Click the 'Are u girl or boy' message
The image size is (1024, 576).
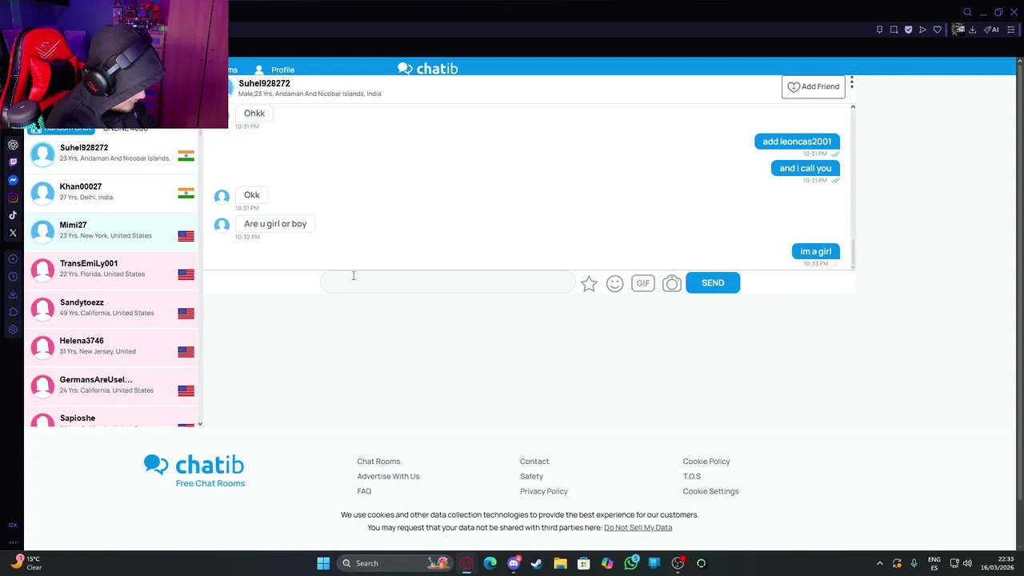(275, 224)
